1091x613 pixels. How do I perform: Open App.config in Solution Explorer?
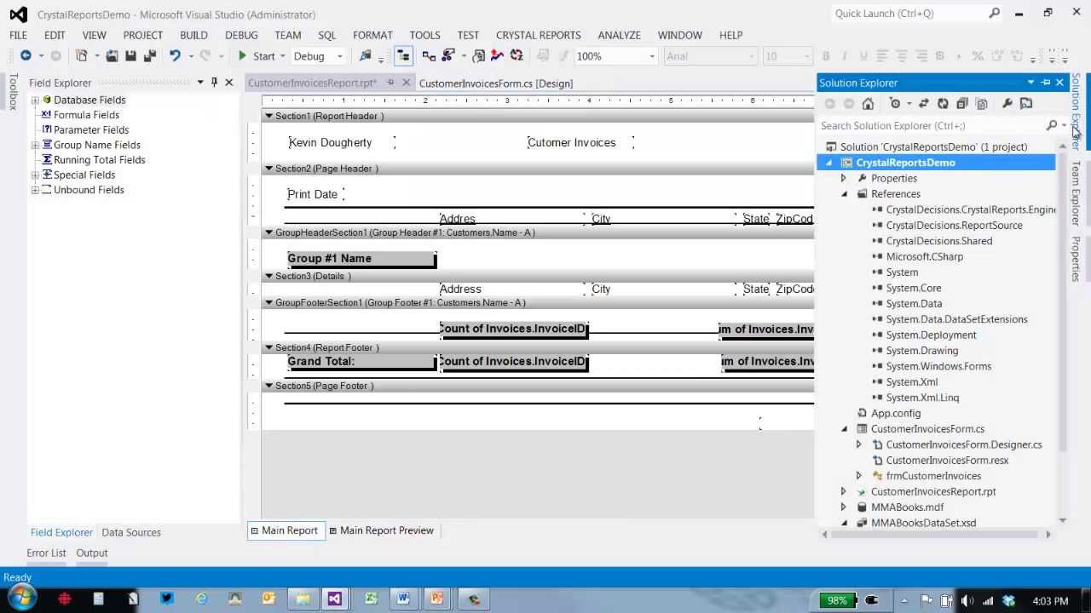coord(895,413)
